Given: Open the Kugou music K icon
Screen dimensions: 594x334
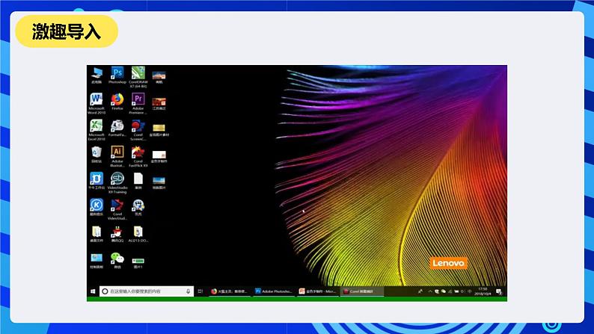Looking at the screenshot, I should [x=97, y=207].
